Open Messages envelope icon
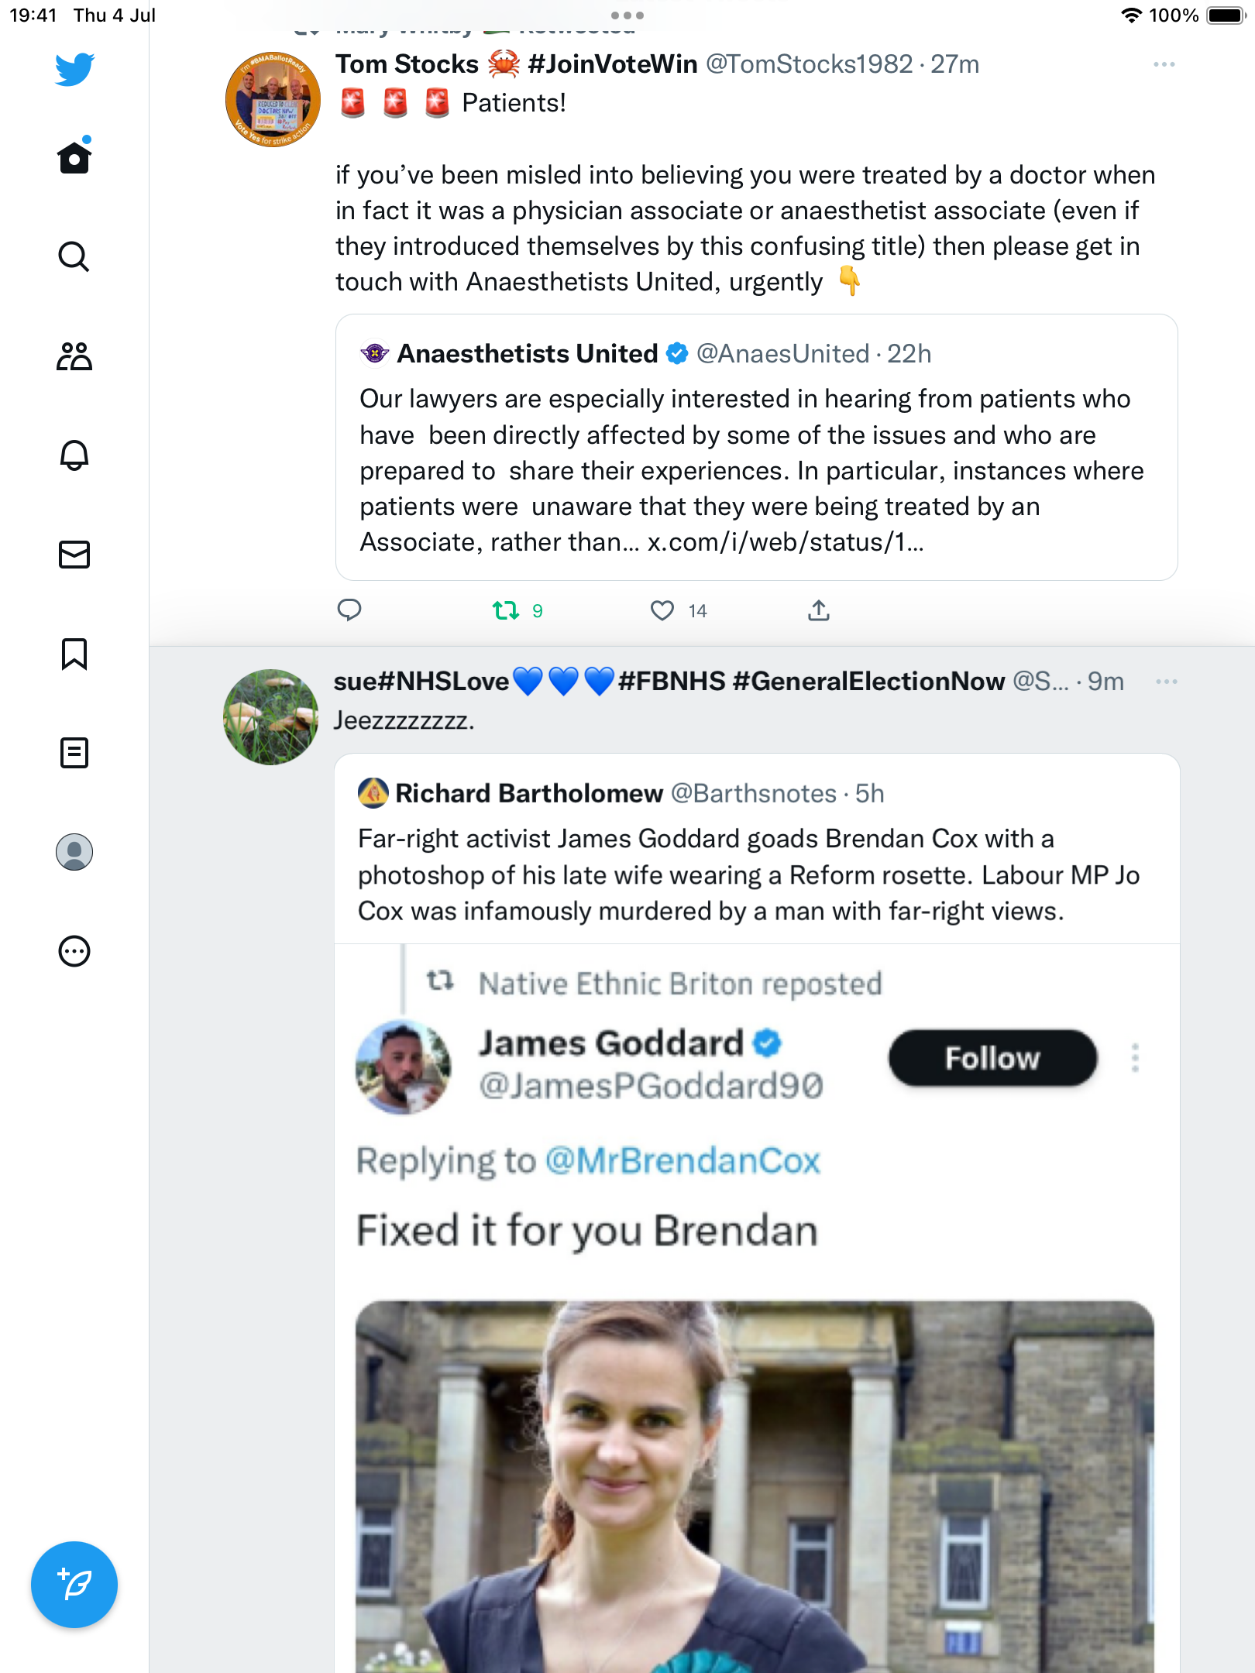The height and width of the screenshot is (1673, 1255). [x=74, y=555]
